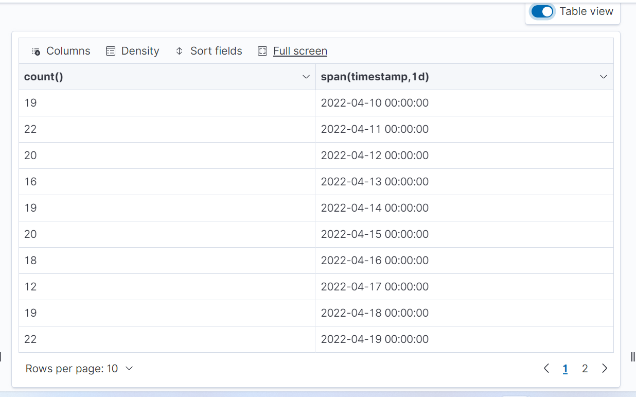The image size is (636, 397).
Task: Click count 20 in the 2022-04-12 row
Action: pyautogui.click(x=167, y=156)
